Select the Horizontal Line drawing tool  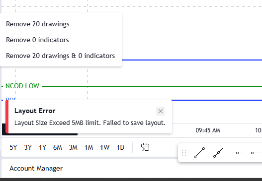pyautogui.click(x=237, y=153)
